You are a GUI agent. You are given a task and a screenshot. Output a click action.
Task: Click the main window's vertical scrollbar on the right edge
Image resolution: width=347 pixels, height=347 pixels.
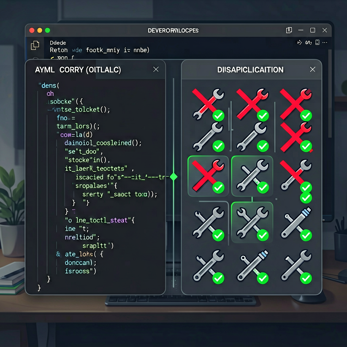point(330,93)
